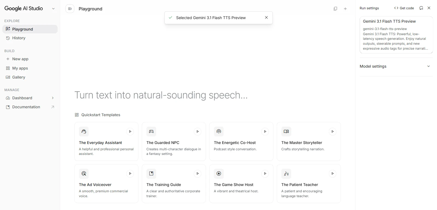The height and width of the screenshot is (210, 437).
Task: Click The Ad Voiceover target icon
Action: pyautogui.click(x=84, y=173)
